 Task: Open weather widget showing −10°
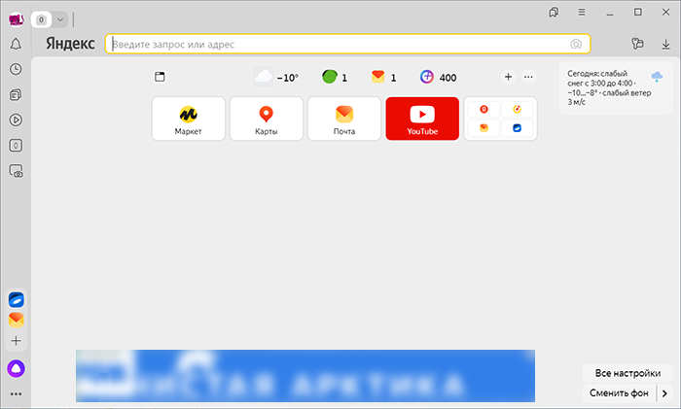click(276, 77)
